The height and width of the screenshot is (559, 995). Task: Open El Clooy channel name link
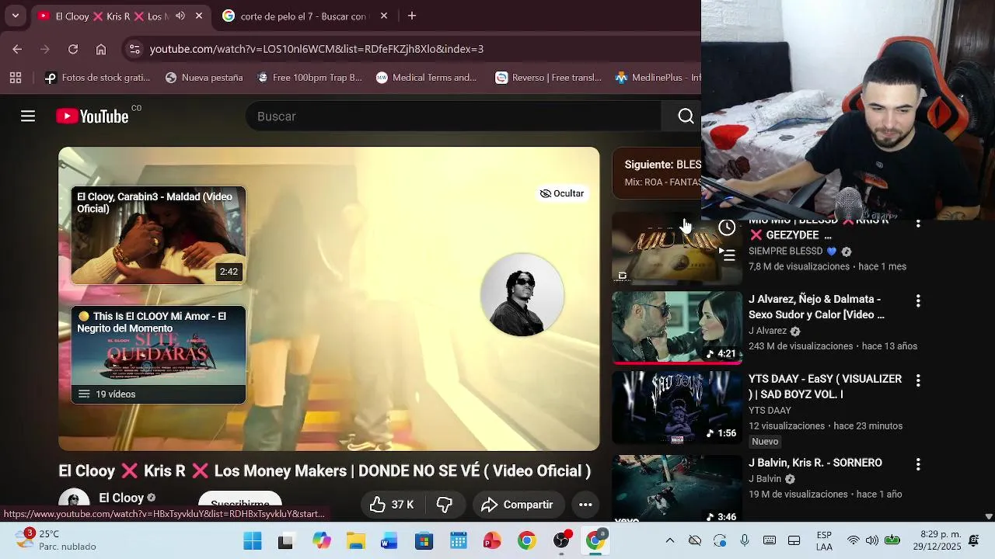tap(121, 498)
